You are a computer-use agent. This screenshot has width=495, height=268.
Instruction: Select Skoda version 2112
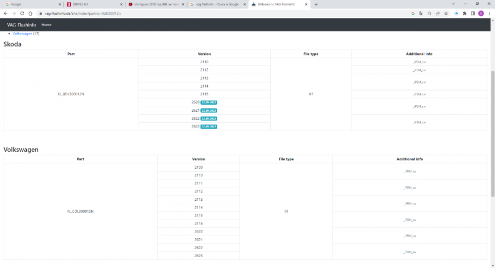pyautogui.click(x=204, y=70)
